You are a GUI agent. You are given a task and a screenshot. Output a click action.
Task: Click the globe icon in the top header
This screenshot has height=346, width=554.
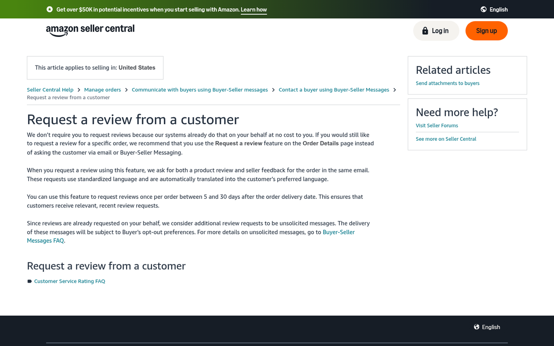pyautogui.click(x=483, y=9)
